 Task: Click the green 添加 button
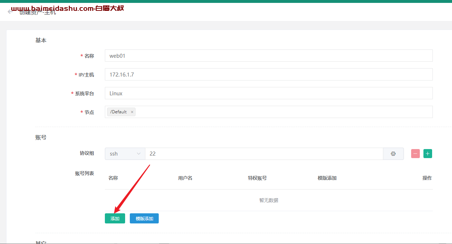(x=115, y=218)
